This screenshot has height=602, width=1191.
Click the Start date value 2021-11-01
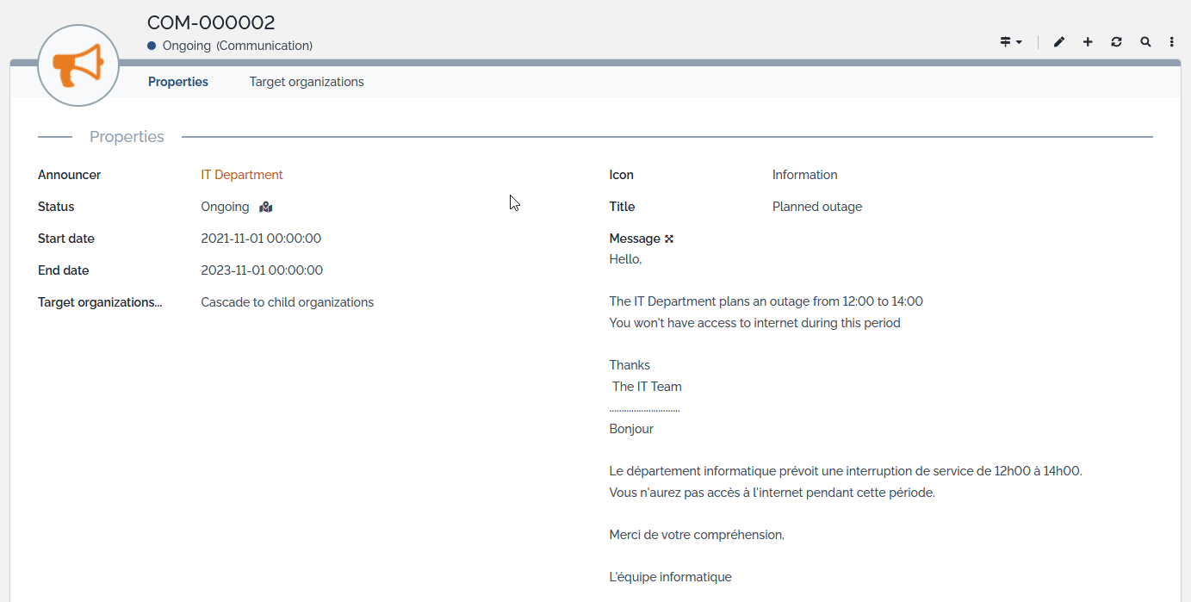pos(261,239)
